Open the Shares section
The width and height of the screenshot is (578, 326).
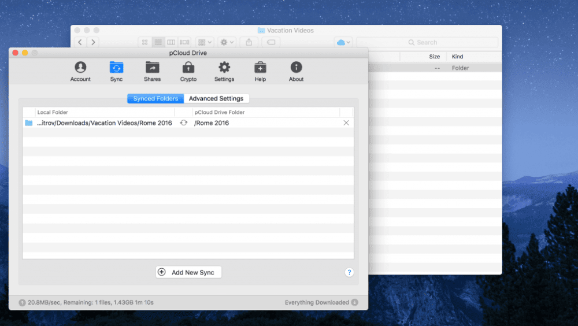point(152,72)
